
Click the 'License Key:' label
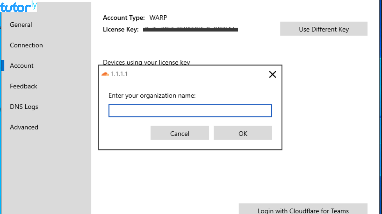pyautogui.click(x=121, y=29)
